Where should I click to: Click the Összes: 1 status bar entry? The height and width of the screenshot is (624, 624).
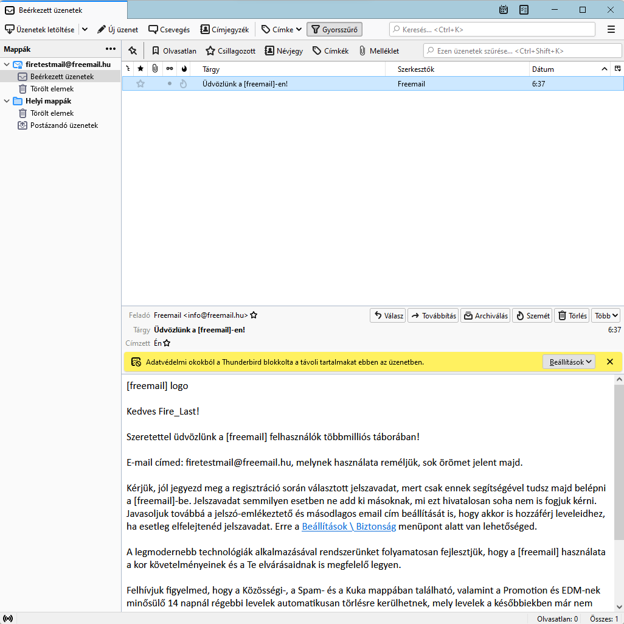604,619
